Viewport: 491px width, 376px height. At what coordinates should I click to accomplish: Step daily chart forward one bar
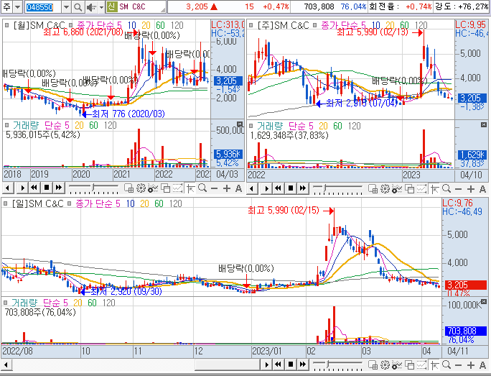(266, 364)
